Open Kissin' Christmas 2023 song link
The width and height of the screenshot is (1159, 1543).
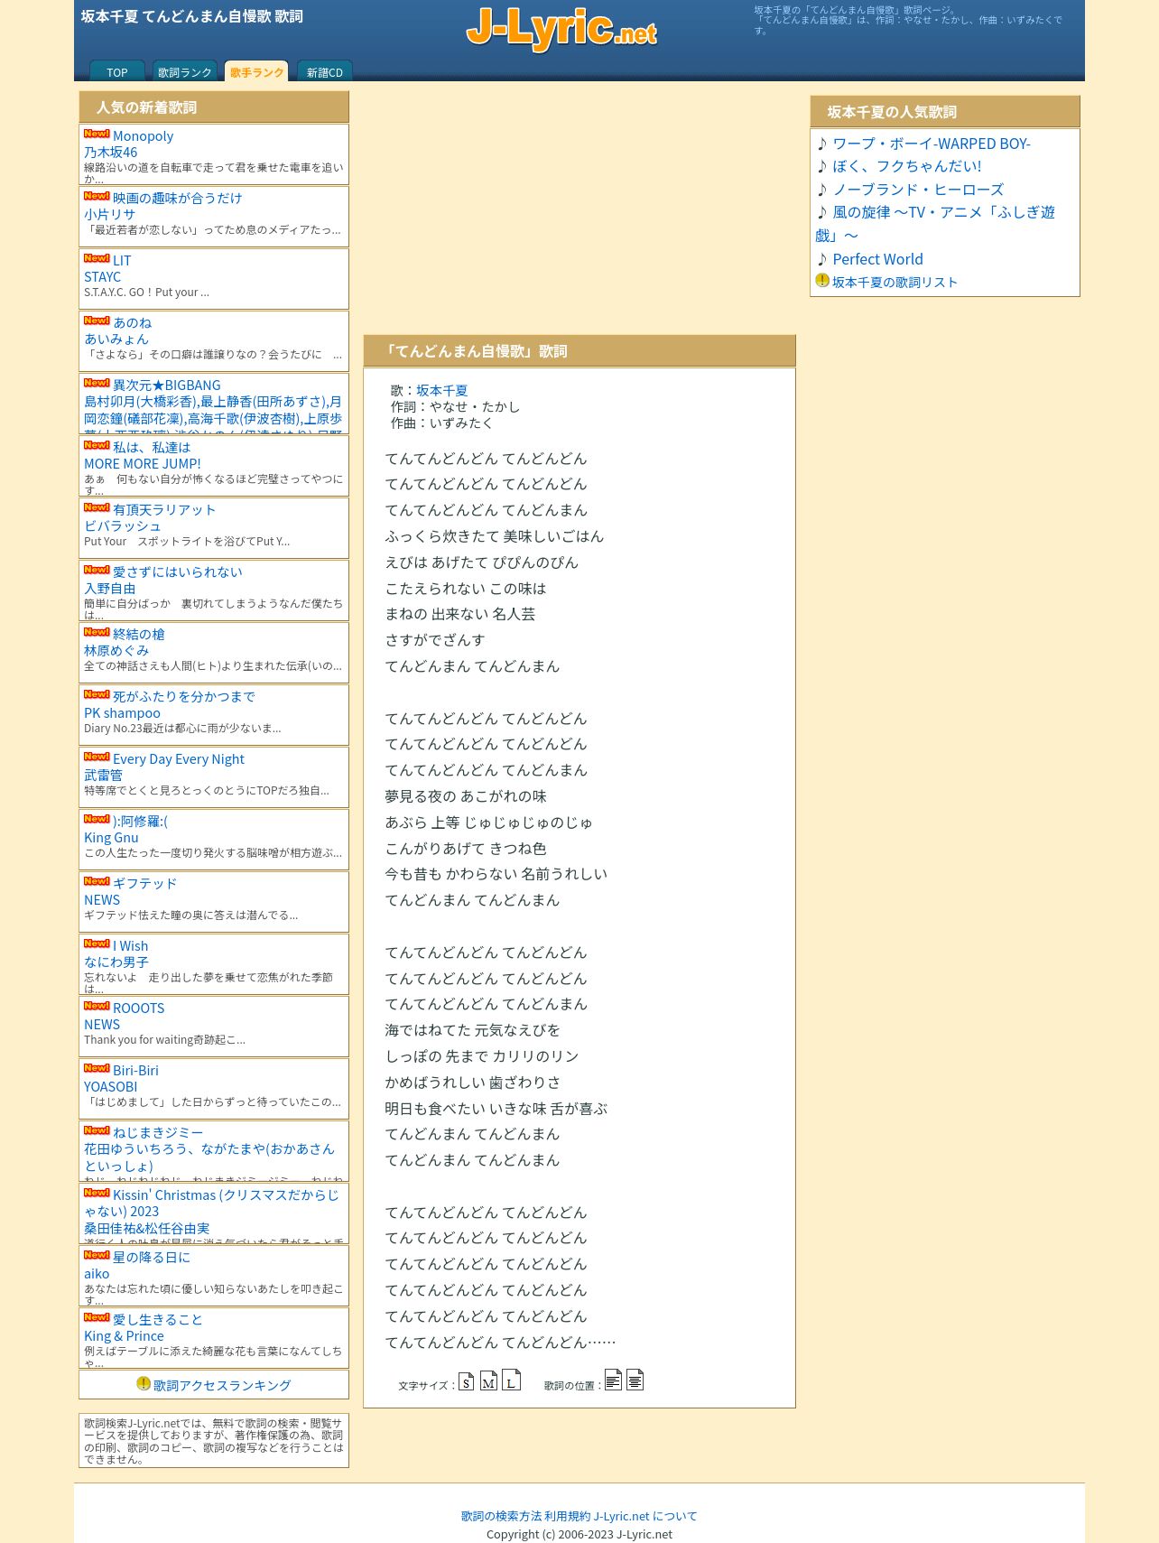(x=211, y=1203)
